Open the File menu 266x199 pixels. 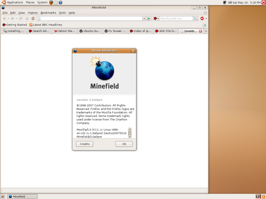[5, 13]
